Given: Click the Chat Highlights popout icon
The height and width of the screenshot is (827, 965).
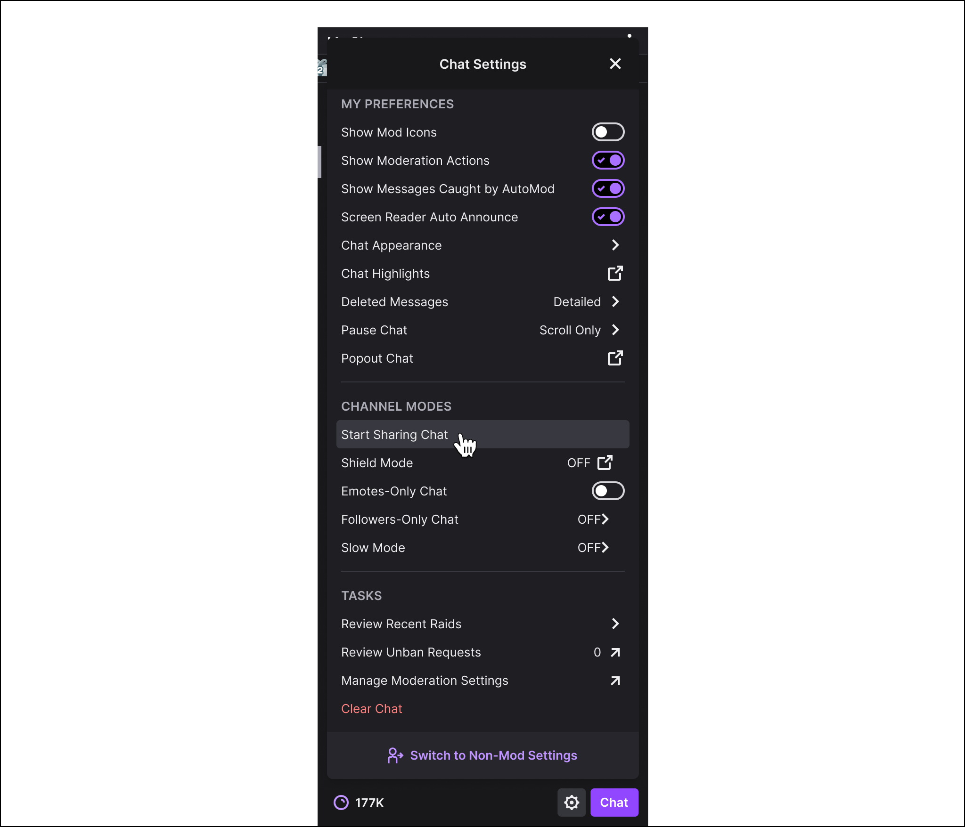Looking at the screenshot, I should coord(615,274).
